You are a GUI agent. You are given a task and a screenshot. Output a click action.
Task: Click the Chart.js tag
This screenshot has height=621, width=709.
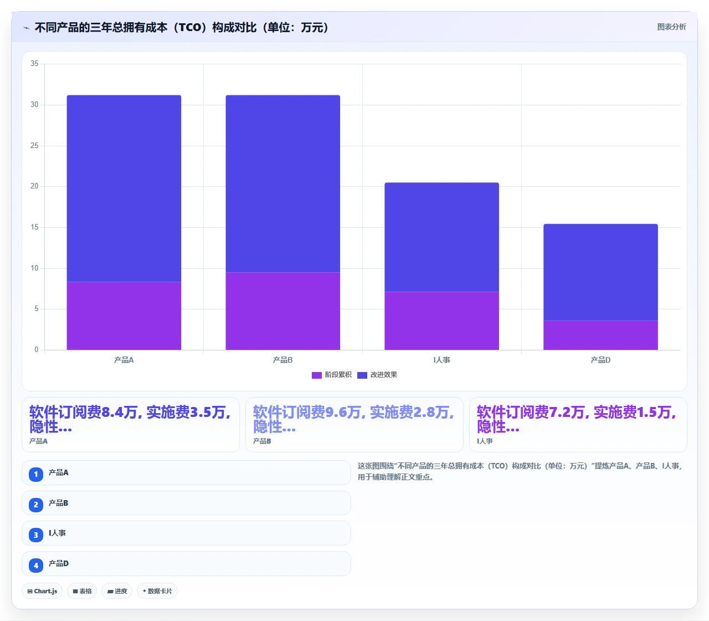click(42, 591)
